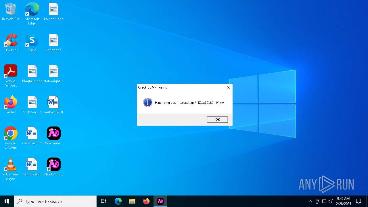Open the Windows Start menu

[7, 201]
